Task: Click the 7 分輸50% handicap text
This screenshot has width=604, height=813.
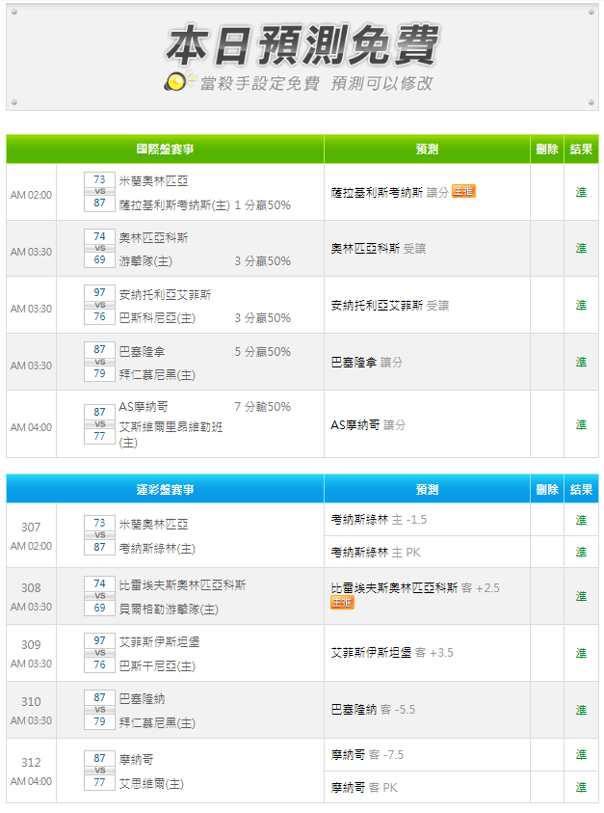Action: [x=263, y=407]
